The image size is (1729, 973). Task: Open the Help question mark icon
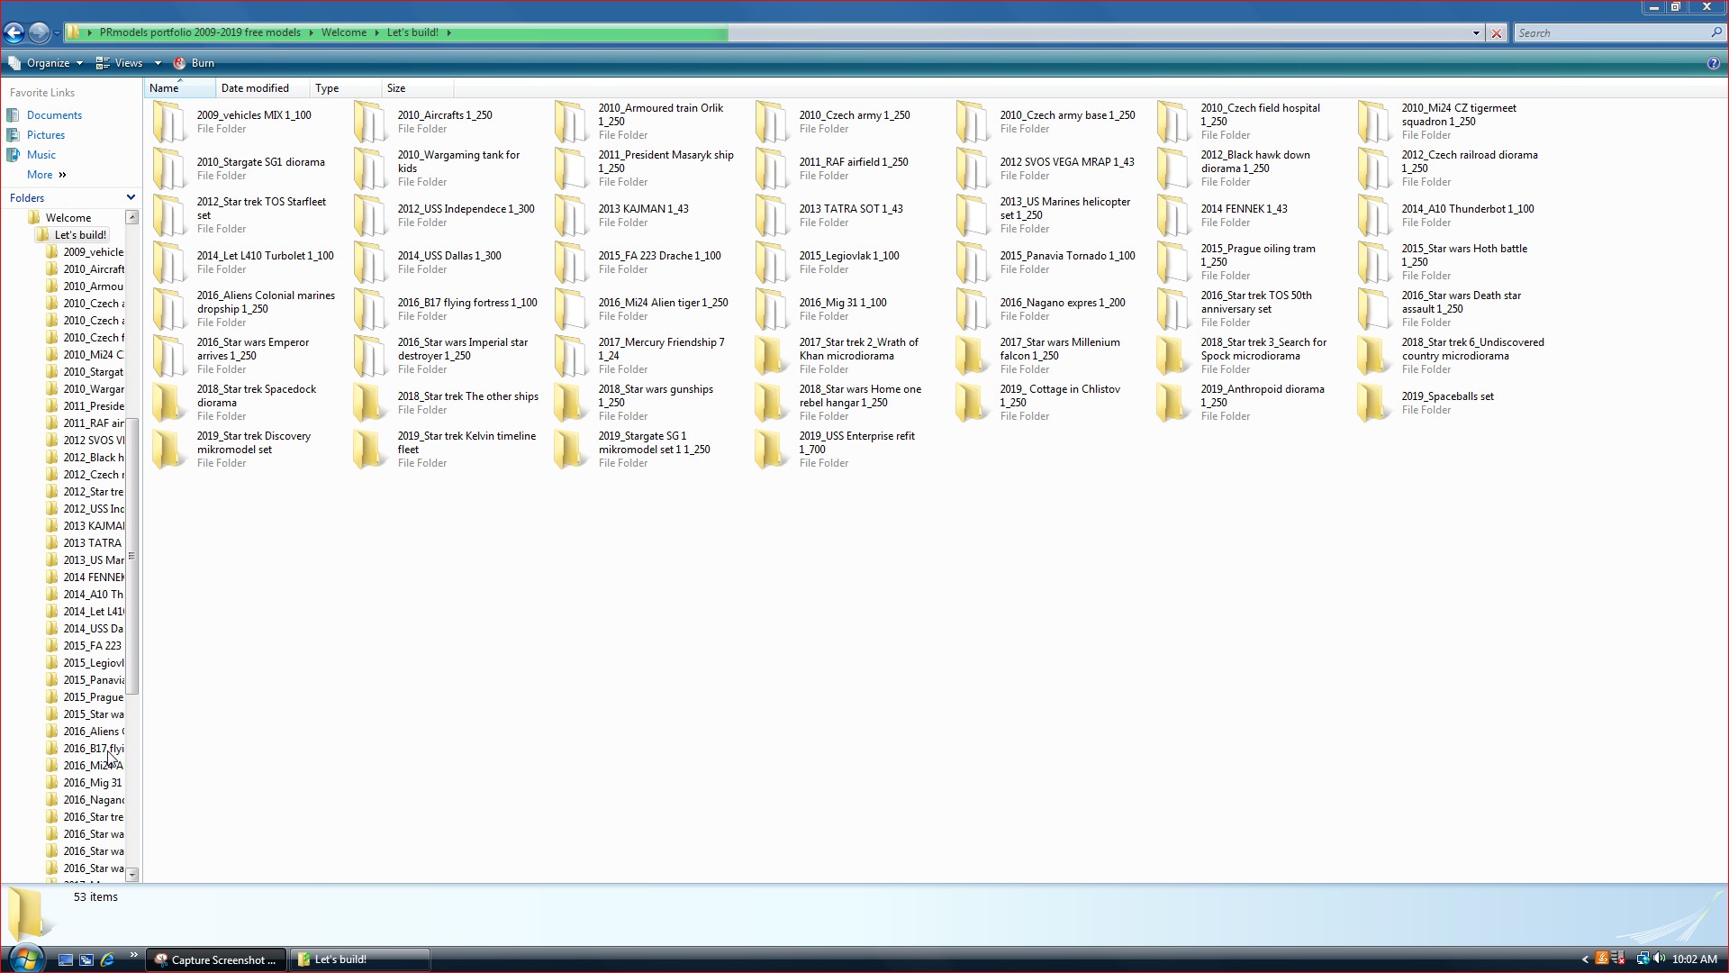click(1713, 63)
